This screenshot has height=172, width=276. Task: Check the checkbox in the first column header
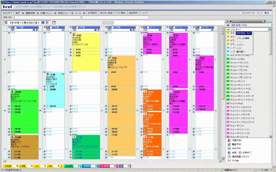tap(16, 27)
